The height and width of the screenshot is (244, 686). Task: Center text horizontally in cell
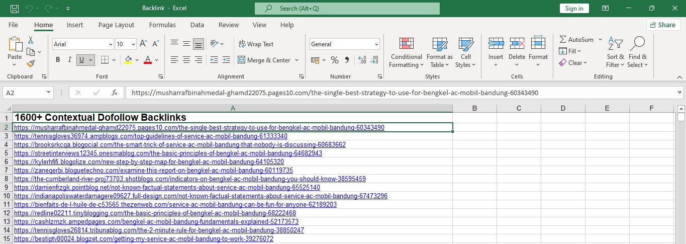point(186,60)
